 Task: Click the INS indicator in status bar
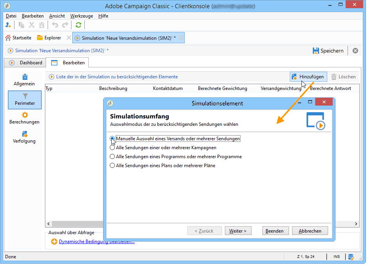[x=337, y=257]
